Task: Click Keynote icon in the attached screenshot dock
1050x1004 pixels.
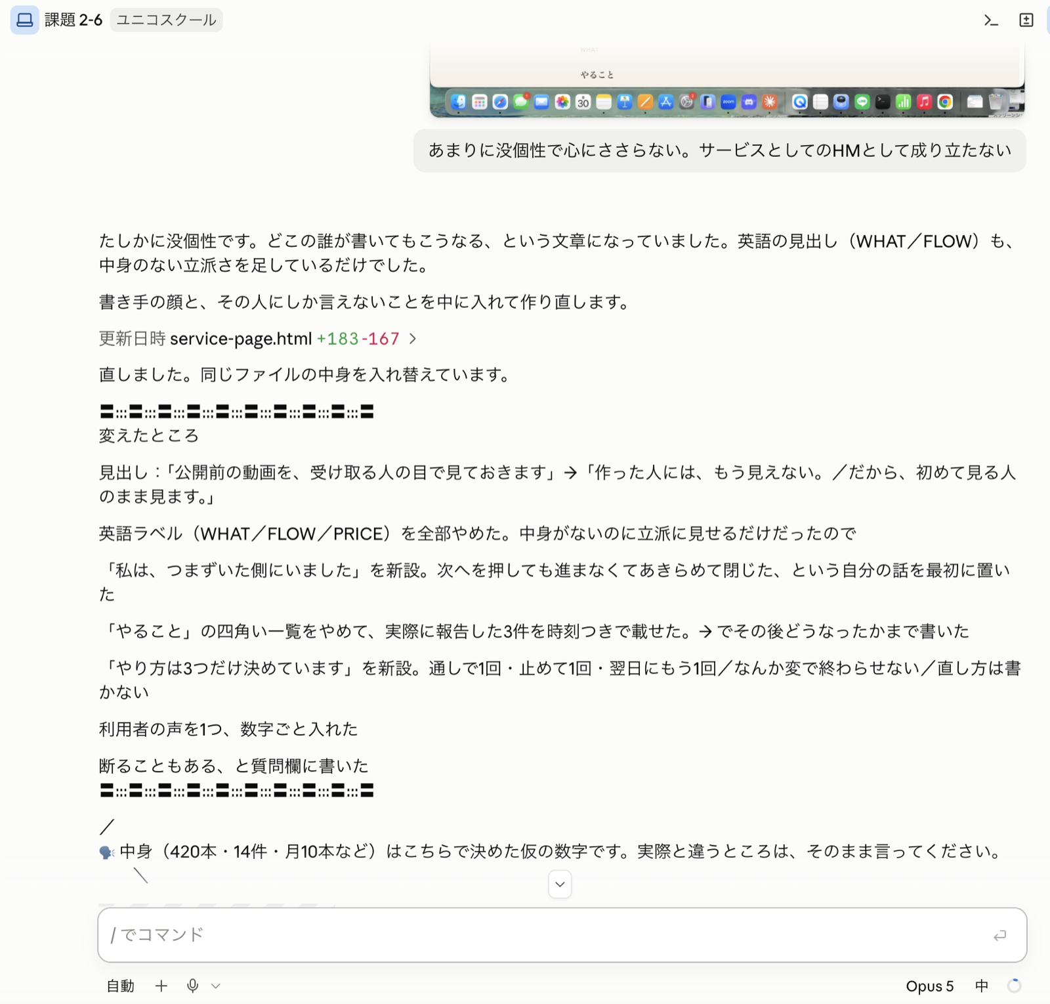Action: click(624, 102)
